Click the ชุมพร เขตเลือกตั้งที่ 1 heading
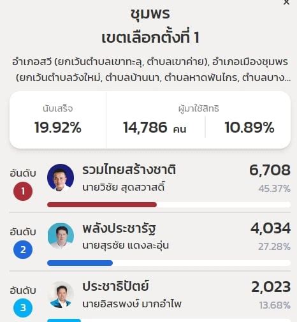297x322 pixels. (150, 26)
